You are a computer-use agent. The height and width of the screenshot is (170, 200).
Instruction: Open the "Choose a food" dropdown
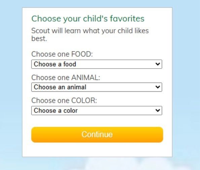97,64
